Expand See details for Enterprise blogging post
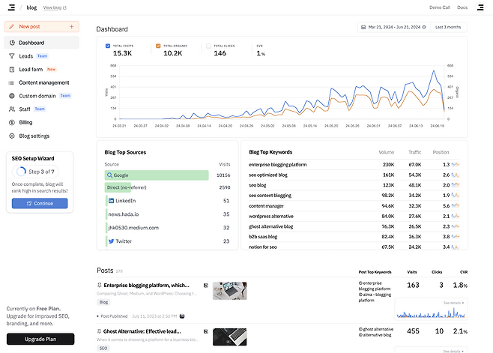 pyautogui.click(x=453, y=303)
